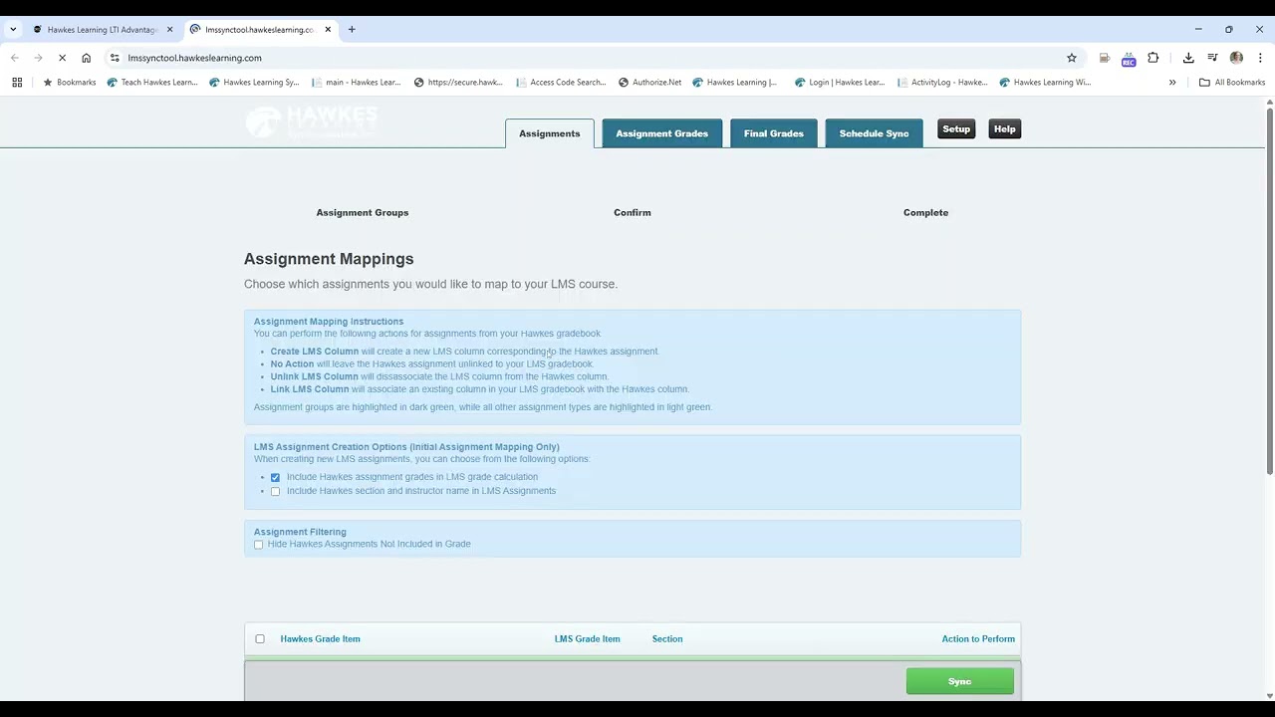
Task: Open the All Bookmarks folder
Action: tap(1232, 83)
